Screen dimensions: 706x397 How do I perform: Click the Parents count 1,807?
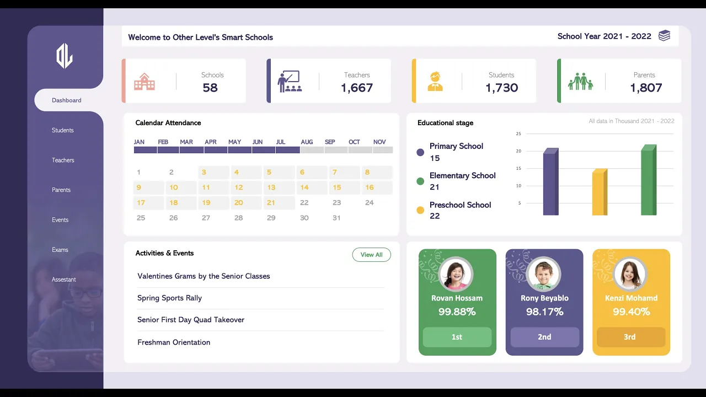646,88
